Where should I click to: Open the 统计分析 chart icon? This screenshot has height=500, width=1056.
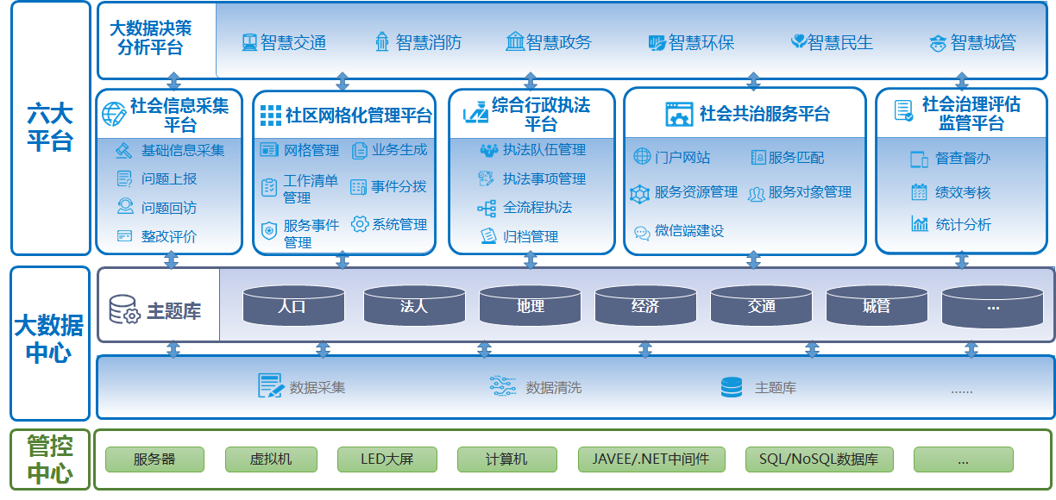(x=920, y=224)
